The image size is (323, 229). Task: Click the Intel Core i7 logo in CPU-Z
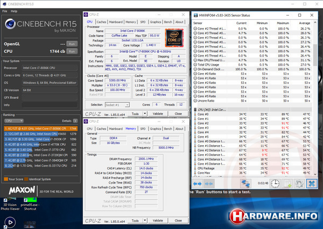tap(174, 38)
